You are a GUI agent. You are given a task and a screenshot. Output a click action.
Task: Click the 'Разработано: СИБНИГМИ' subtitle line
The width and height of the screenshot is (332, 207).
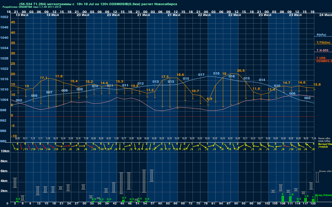click(x=32, y=7)
